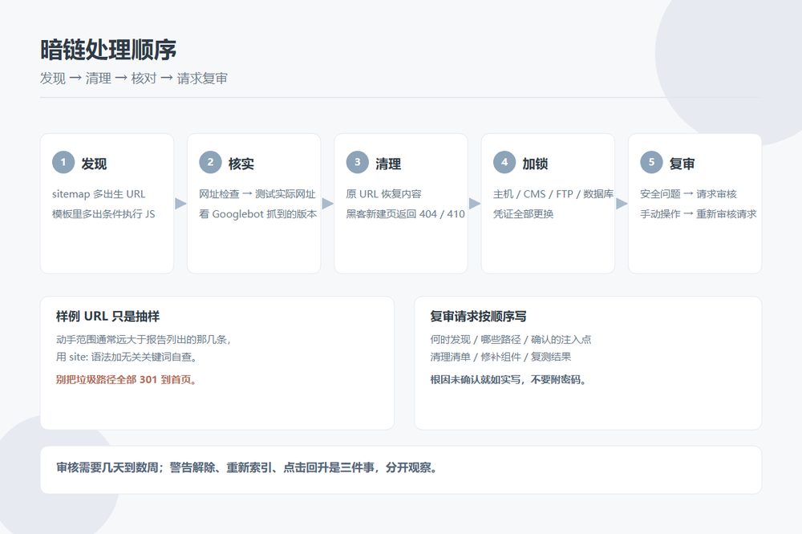Click the 复审请求按顺序写 heading
The image size is (802, 534).
(x=478, y=316)
